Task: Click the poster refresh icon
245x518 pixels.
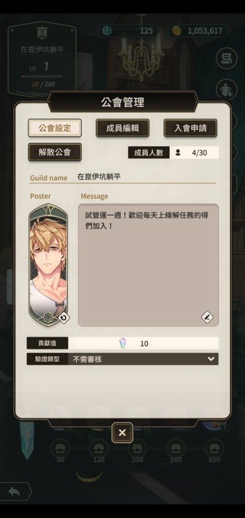Action: click(64, 318)
